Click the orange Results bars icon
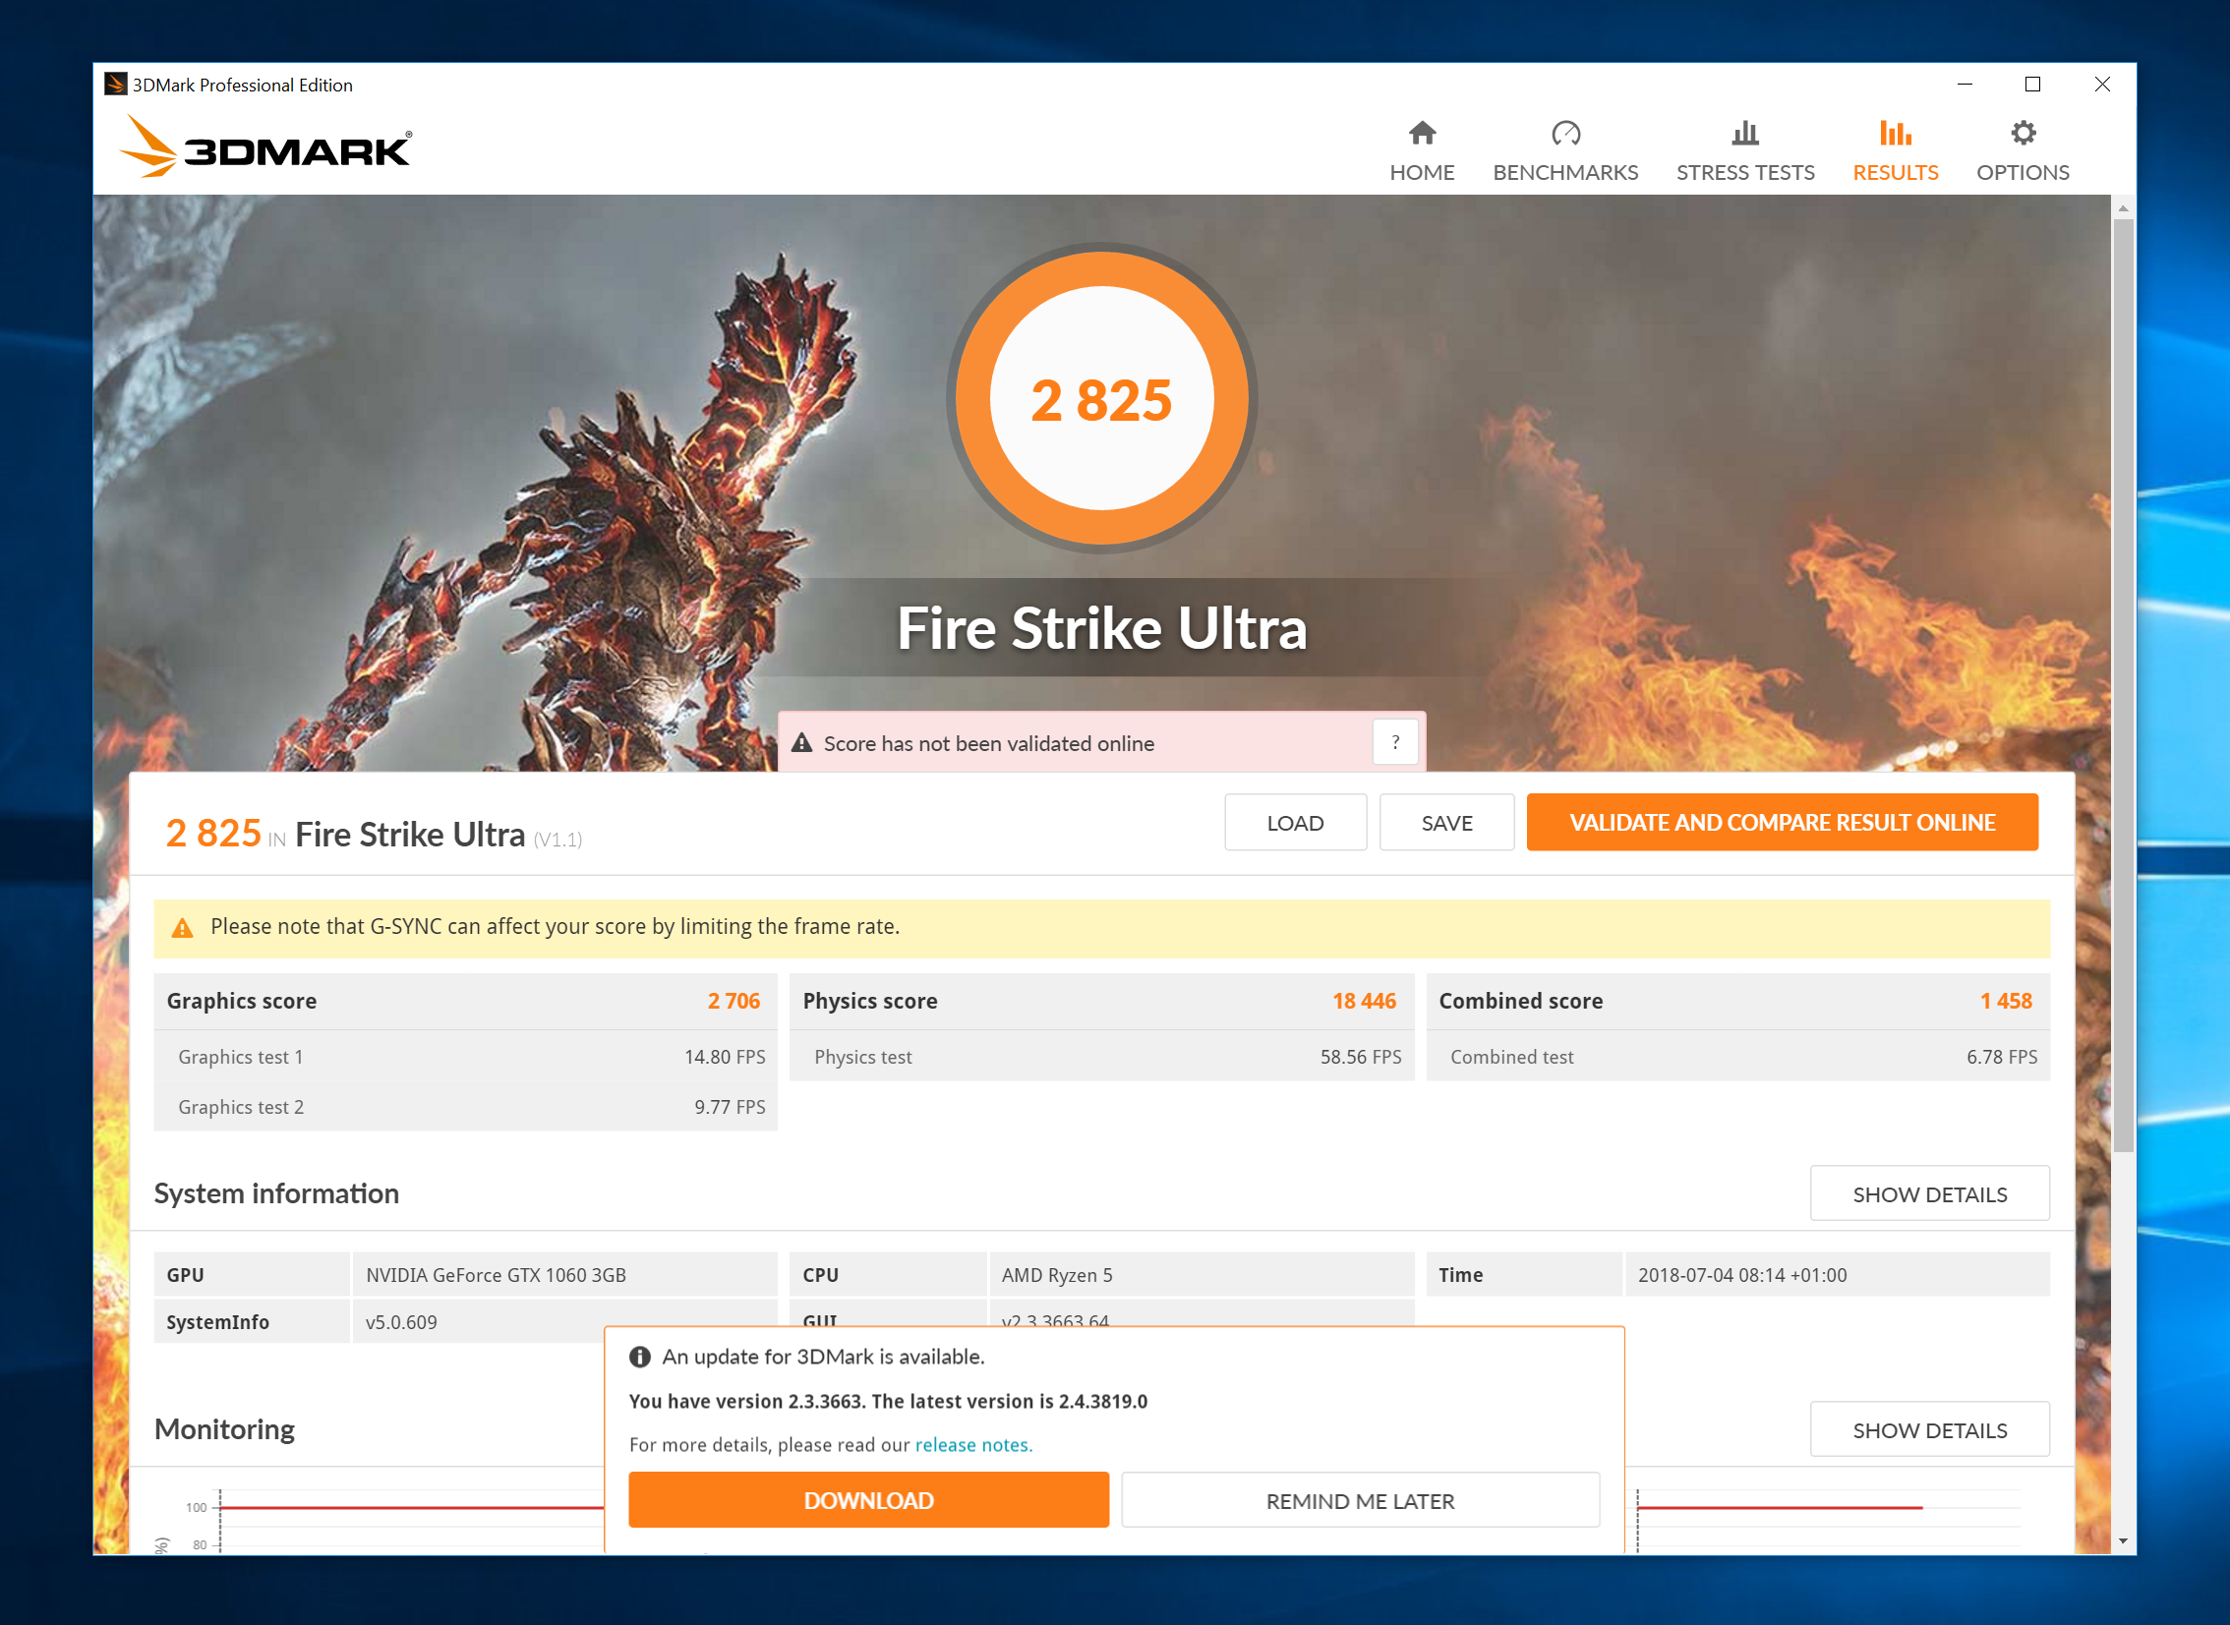The height and width of the screenshot is (1625, 2230). (x=1895, y=133)
